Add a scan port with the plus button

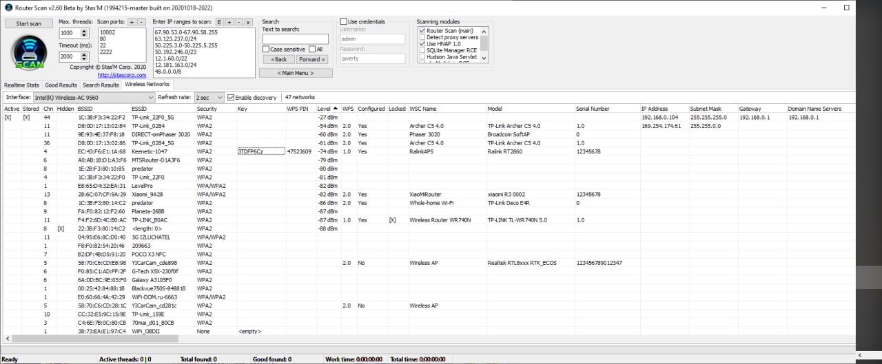(132, 22)
